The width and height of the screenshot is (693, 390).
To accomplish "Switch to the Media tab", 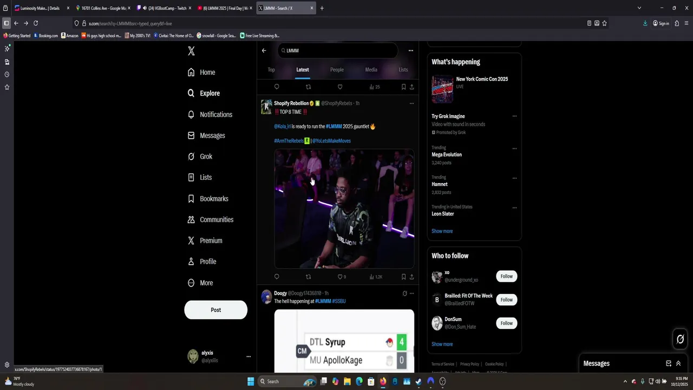I will 371,70.
